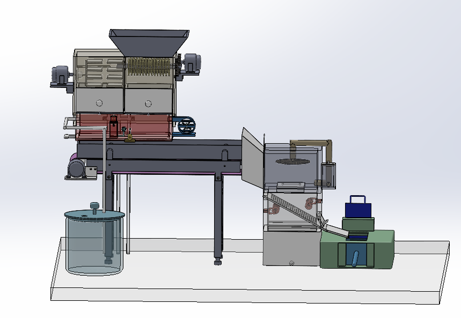The height and width of the screenshot is (318, 461).
Task: Select the knob on the tank lid
Action: click(x=94, y=208)
